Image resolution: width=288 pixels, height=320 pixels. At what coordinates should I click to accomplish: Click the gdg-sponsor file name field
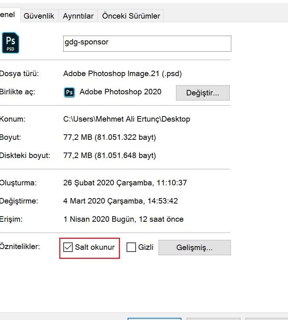(x=147, y=44)
